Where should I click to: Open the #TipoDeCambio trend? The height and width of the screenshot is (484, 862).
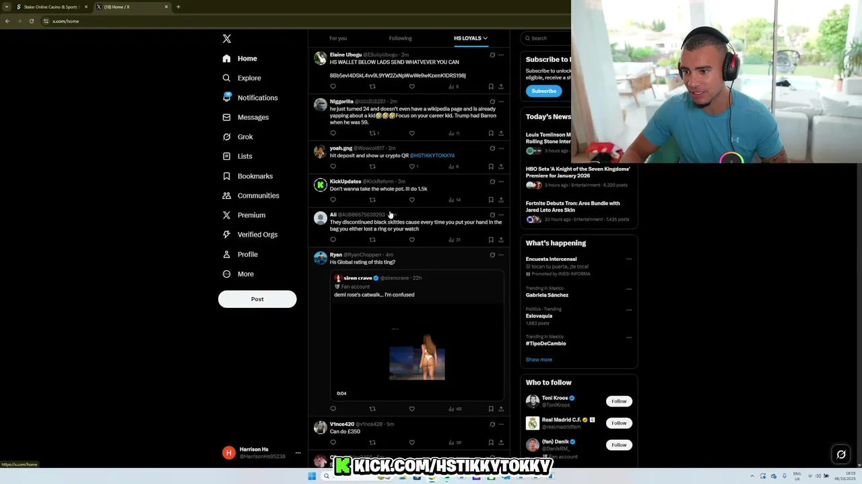545,344
